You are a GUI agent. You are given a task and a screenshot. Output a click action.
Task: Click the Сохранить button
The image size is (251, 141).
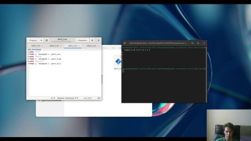coord(82,40)
